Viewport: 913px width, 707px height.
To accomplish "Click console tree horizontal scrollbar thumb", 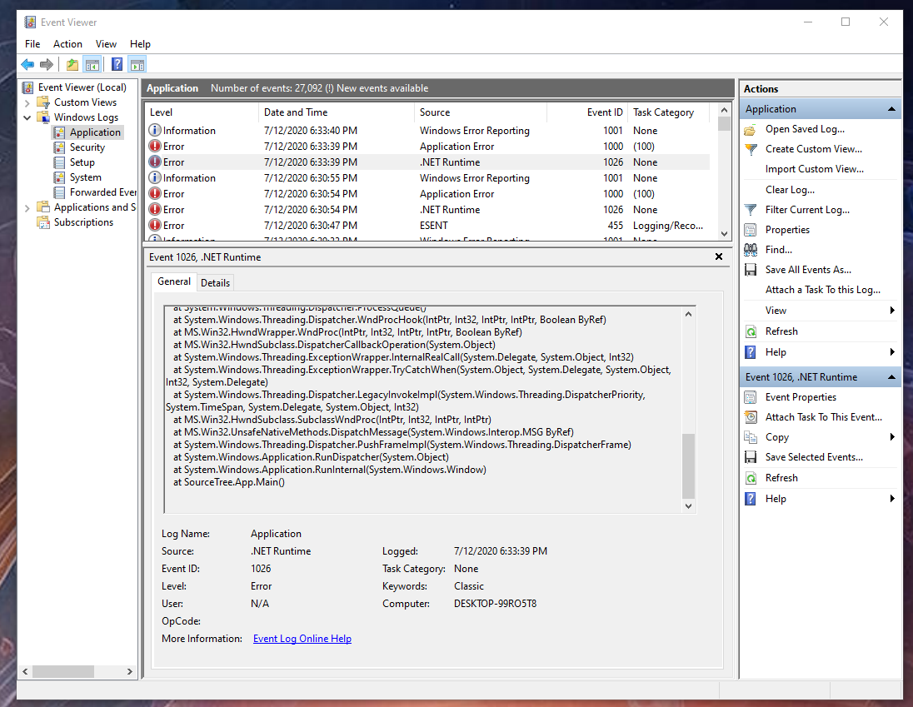I will pos(62,671).
